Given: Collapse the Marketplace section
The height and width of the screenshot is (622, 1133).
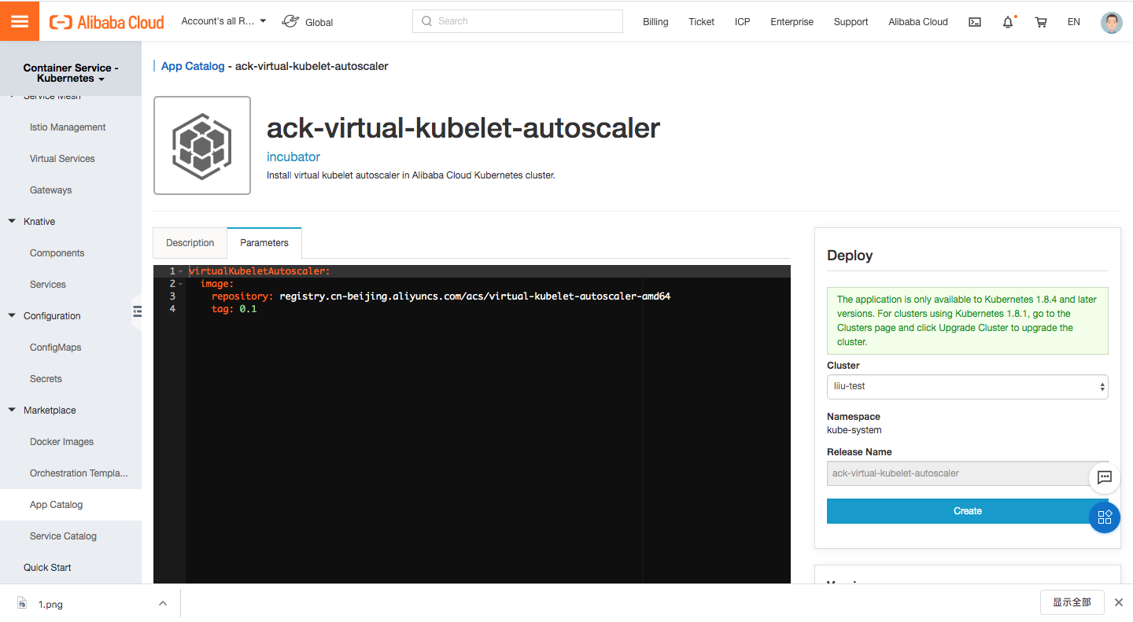Looking at the screenshot, I should point(12,410).
